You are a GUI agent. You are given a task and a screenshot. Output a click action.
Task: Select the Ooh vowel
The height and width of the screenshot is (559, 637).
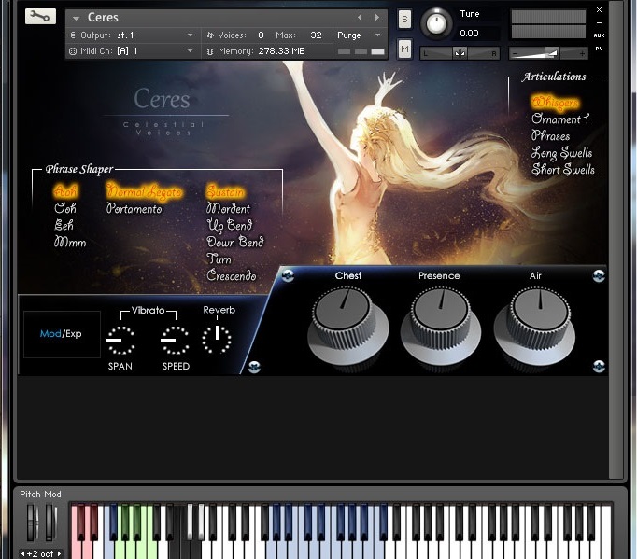pos(65,208)
